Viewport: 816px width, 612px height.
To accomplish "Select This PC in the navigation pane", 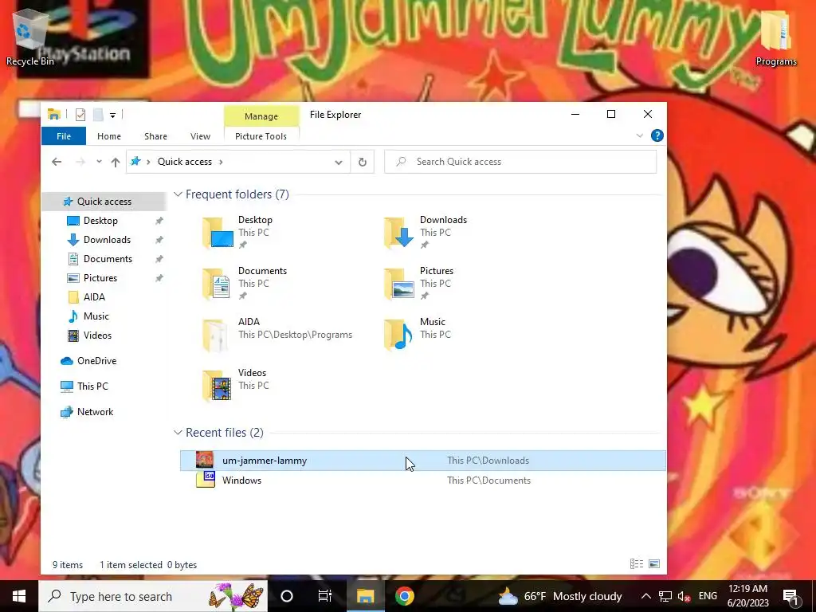I will pos(92,386).
